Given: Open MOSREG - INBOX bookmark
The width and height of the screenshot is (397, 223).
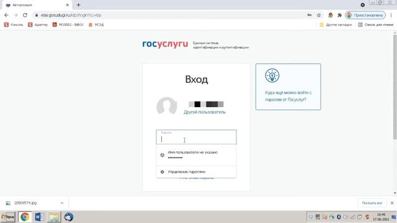Looking at the screenshot, I should point(68,25).
